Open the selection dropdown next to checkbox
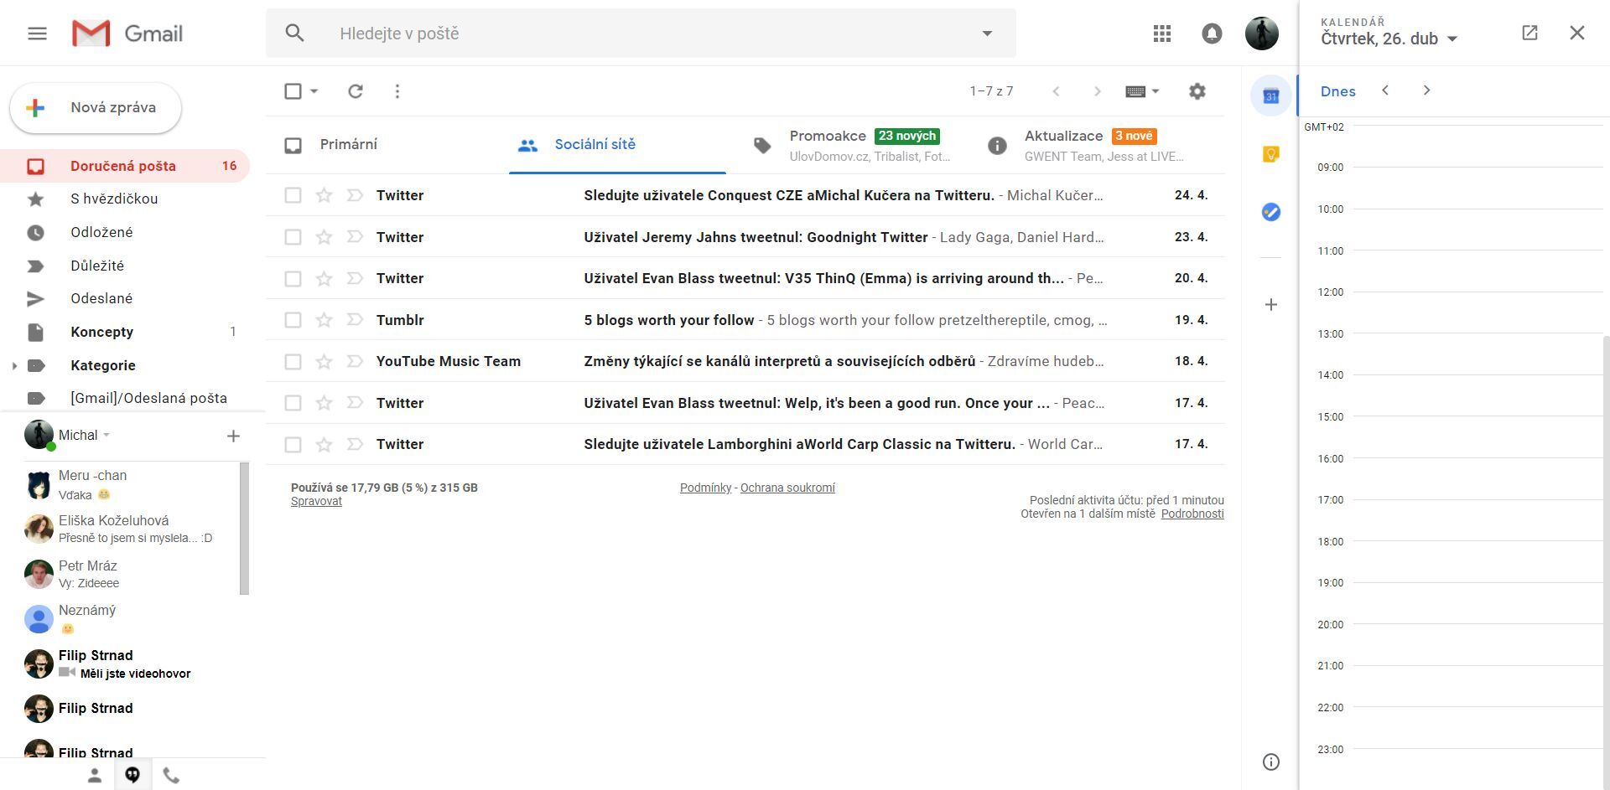Image resolution: width=1610 pixels, height=790 pixels. [314, 90]
